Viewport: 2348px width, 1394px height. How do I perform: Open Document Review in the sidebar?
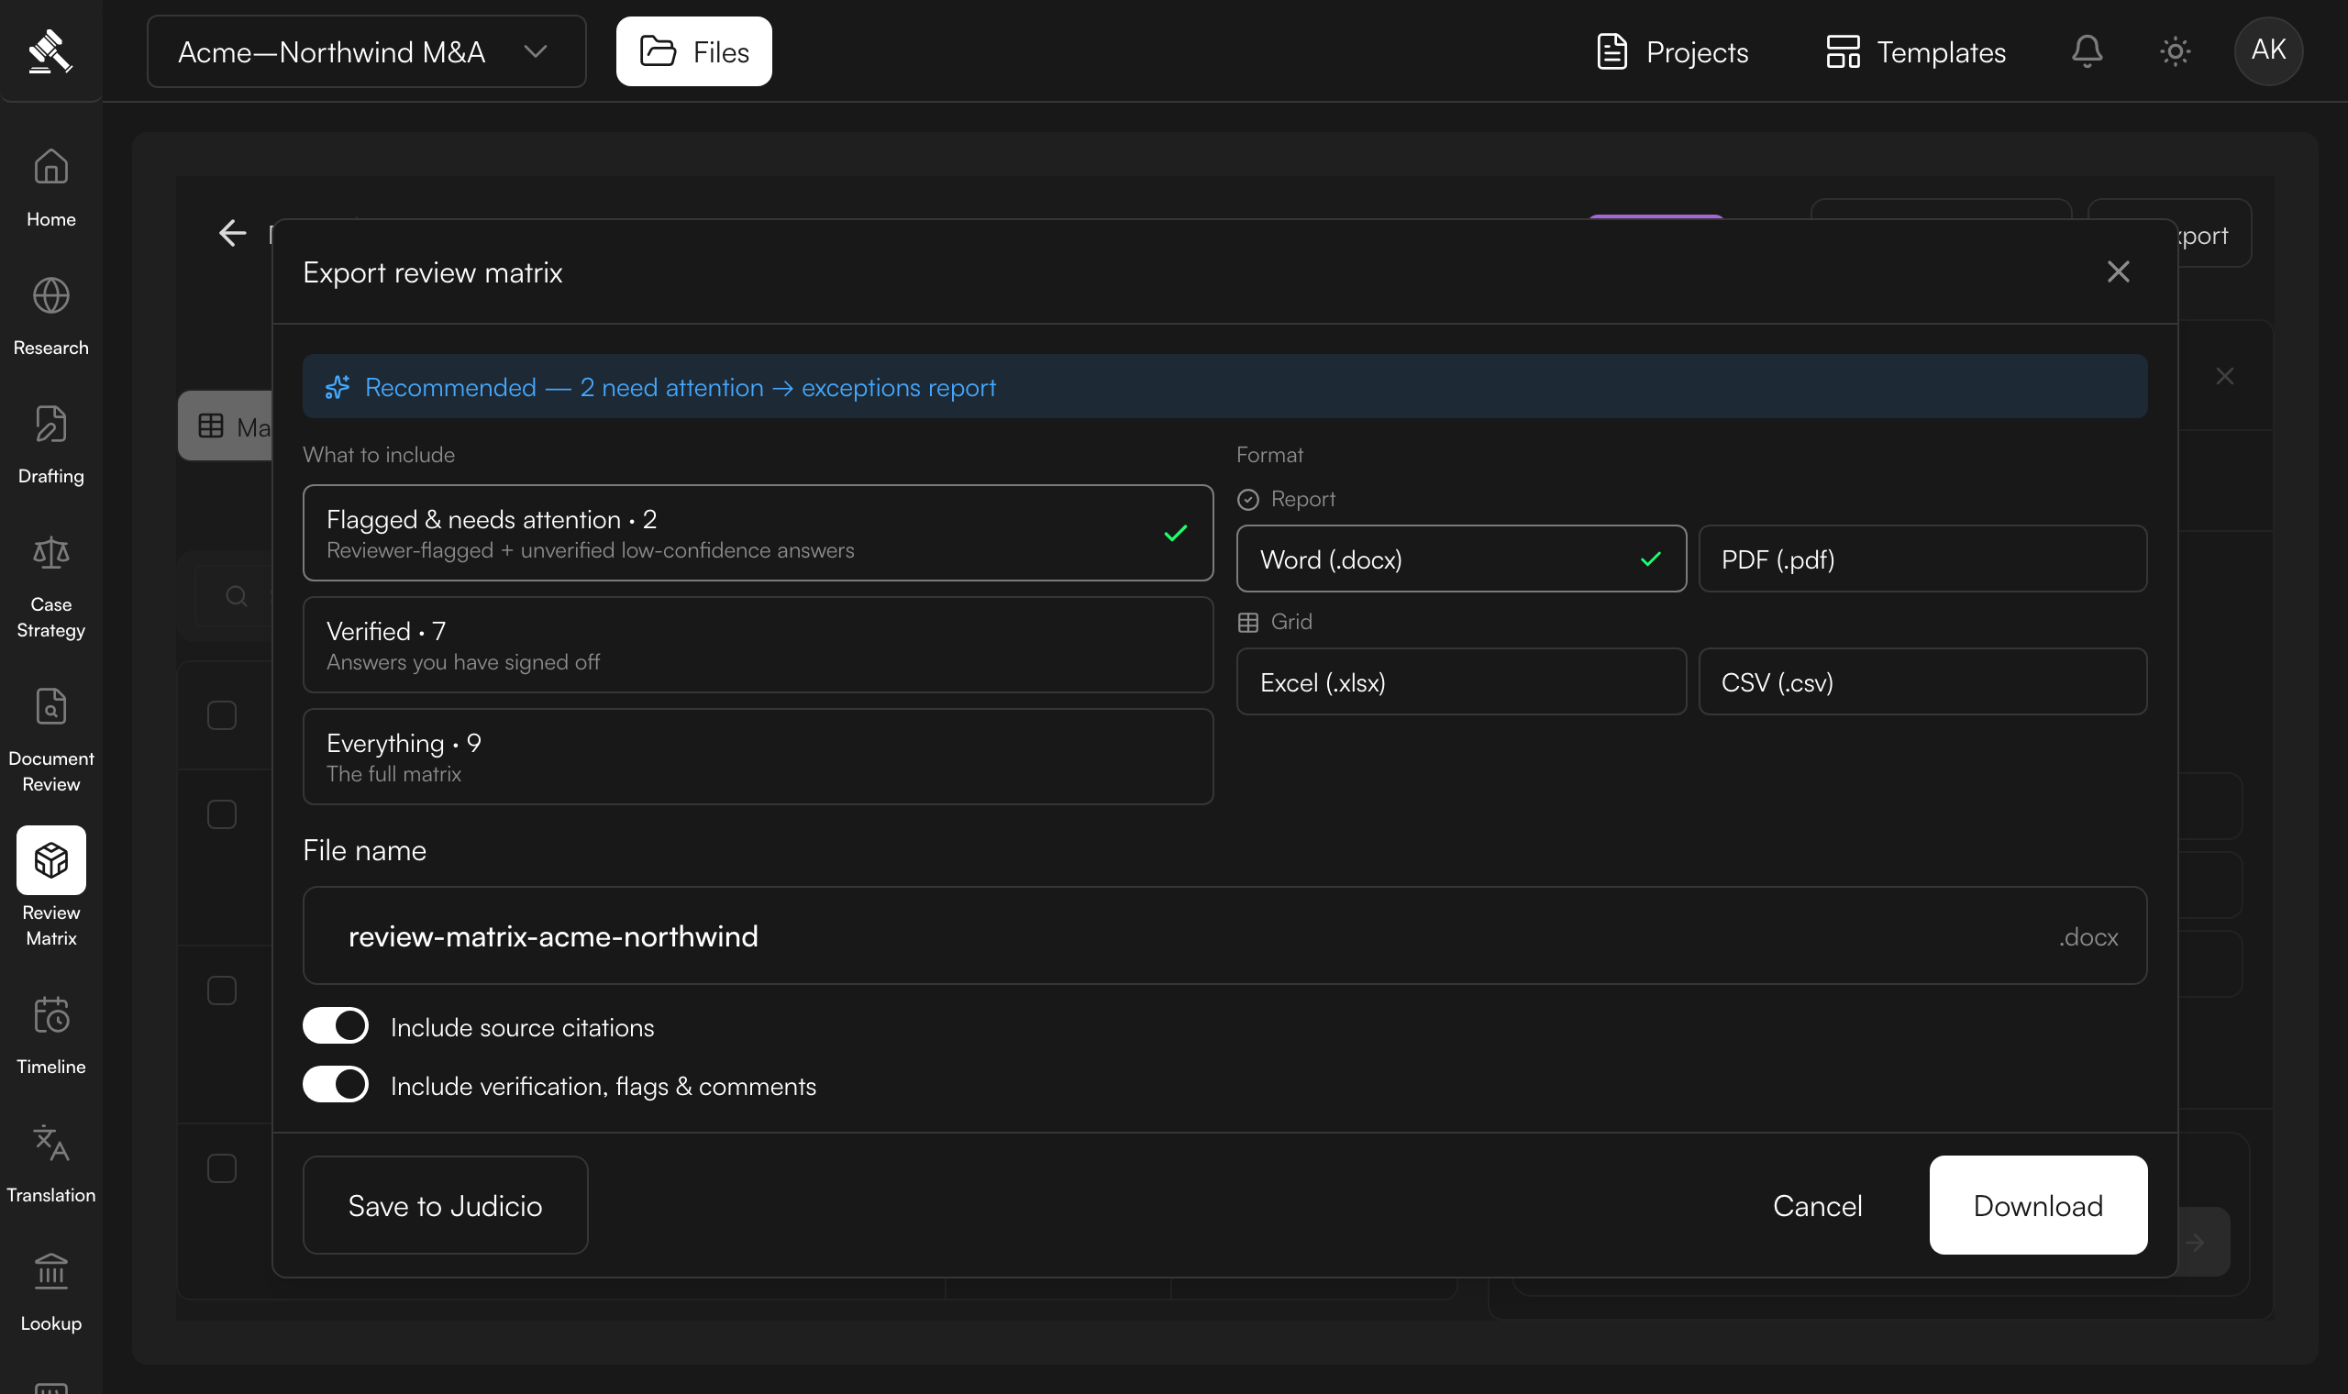pos(50,741)
